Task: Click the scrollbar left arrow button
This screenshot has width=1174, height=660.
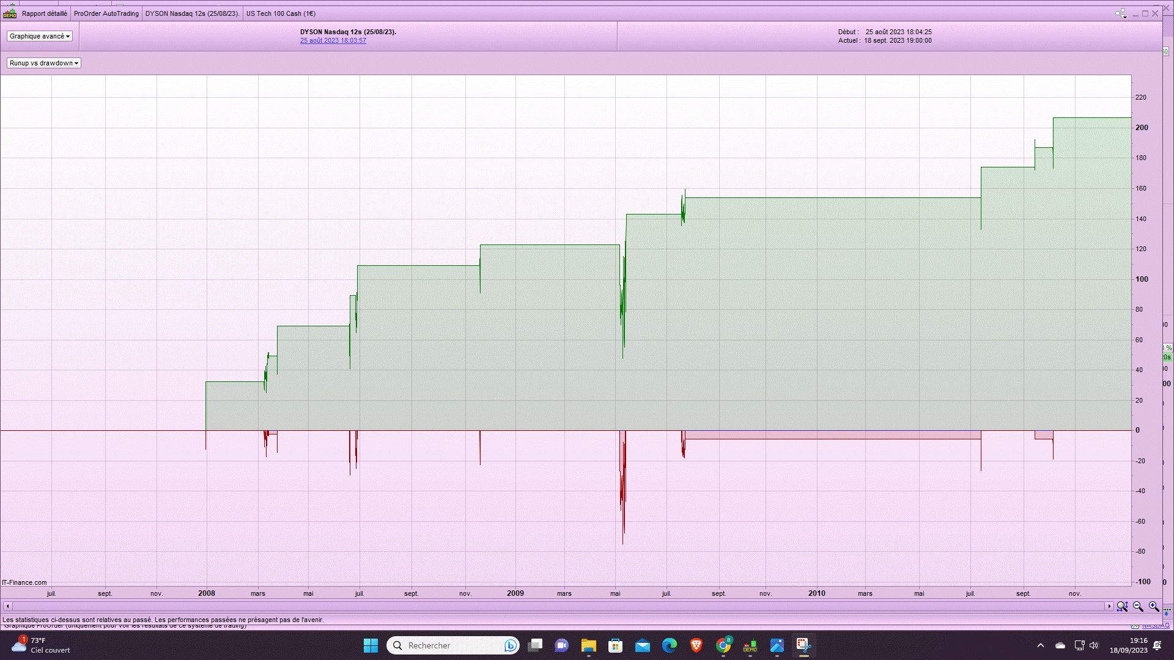Action: coord(7,606)
